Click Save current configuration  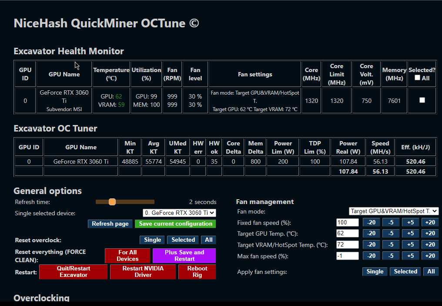(175, 224)
